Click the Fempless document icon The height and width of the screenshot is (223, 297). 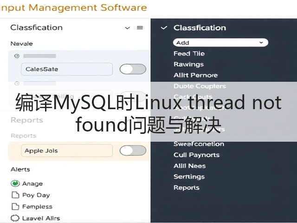click(15, 206)
